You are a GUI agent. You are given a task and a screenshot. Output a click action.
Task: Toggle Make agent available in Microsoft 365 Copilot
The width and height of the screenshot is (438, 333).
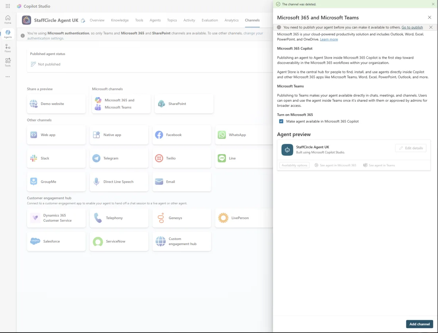[281, 121]
